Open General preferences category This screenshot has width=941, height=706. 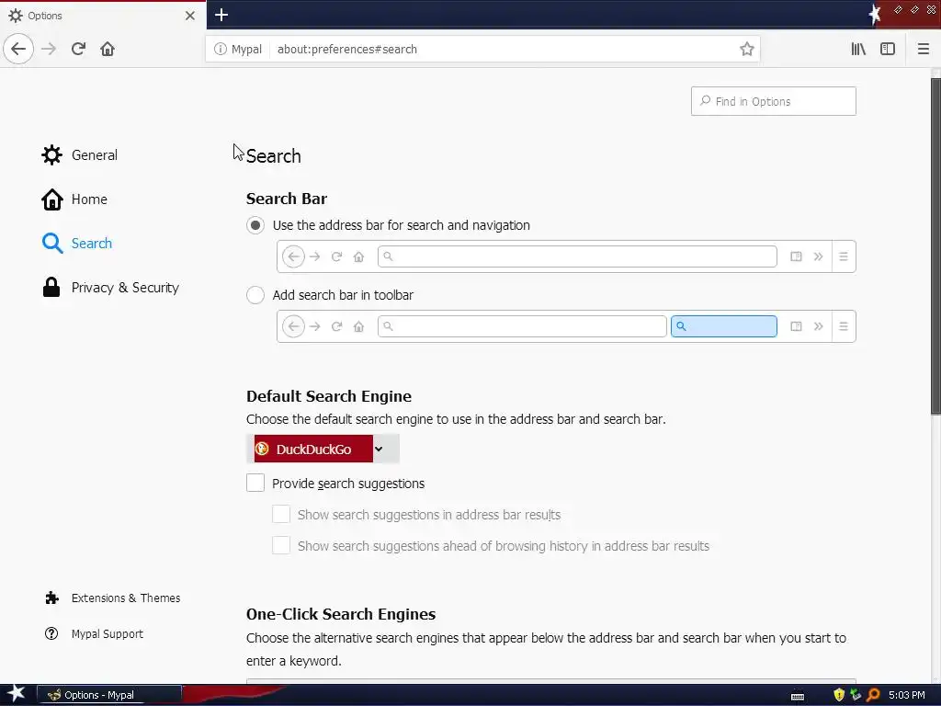[x=79, y=154]
